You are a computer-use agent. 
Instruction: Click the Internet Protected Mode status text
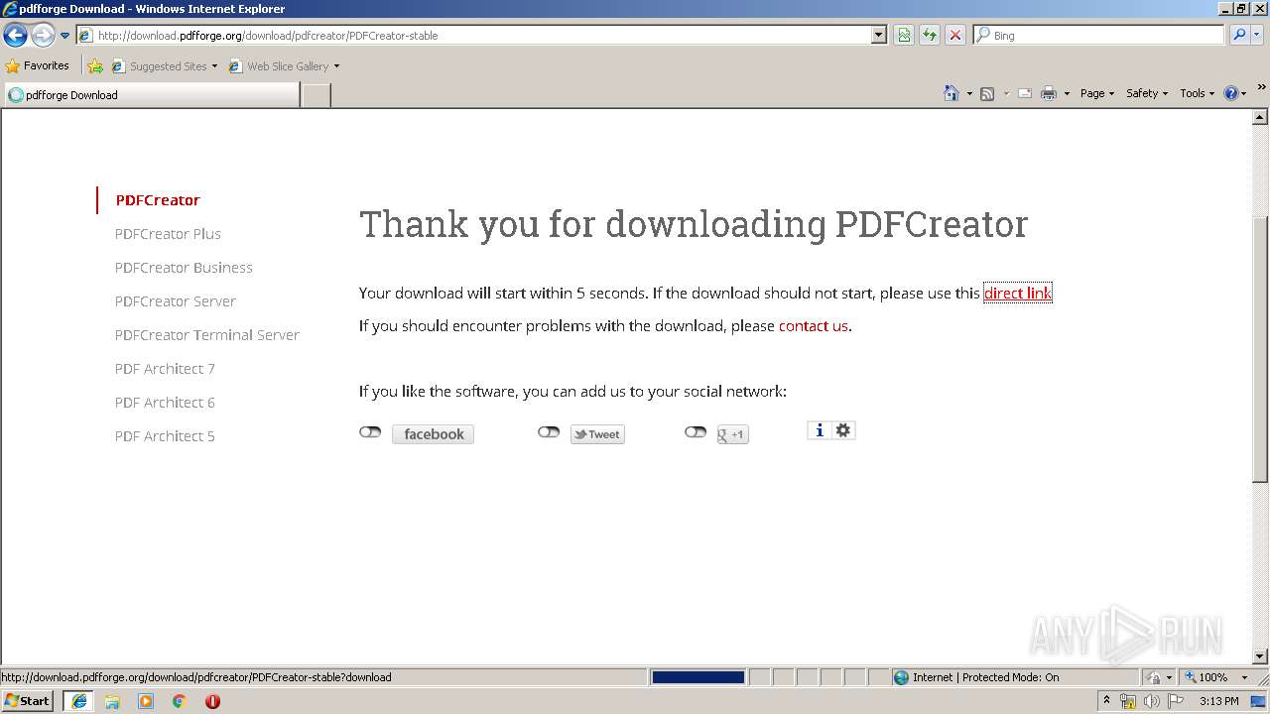tap(985, 677)
